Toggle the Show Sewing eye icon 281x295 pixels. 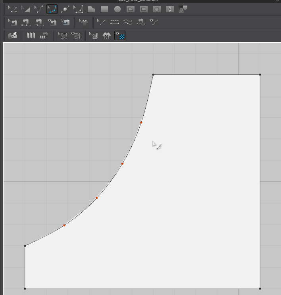[x=52, y=22]
